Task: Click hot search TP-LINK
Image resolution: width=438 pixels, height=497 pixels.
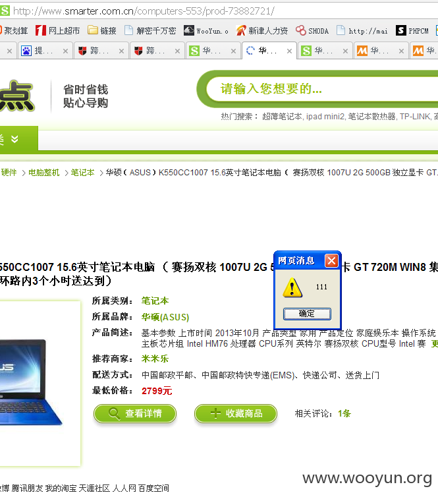Action: tap(415, 117)
